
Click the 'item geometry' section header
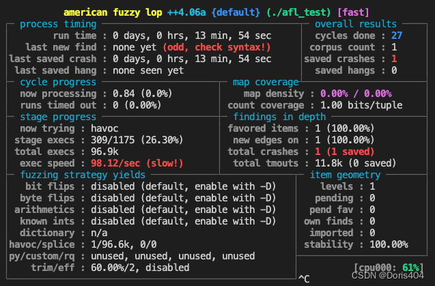(x=345, y=175)
